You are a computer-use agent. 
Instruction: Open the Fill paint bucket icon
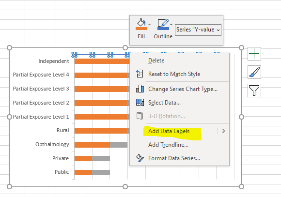(x=141, y=23)
